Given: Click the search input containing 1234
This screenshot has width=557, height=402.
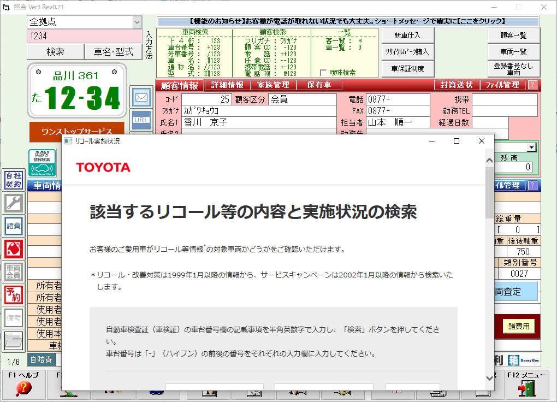Looking at the screenshot, I should (85, 36).
